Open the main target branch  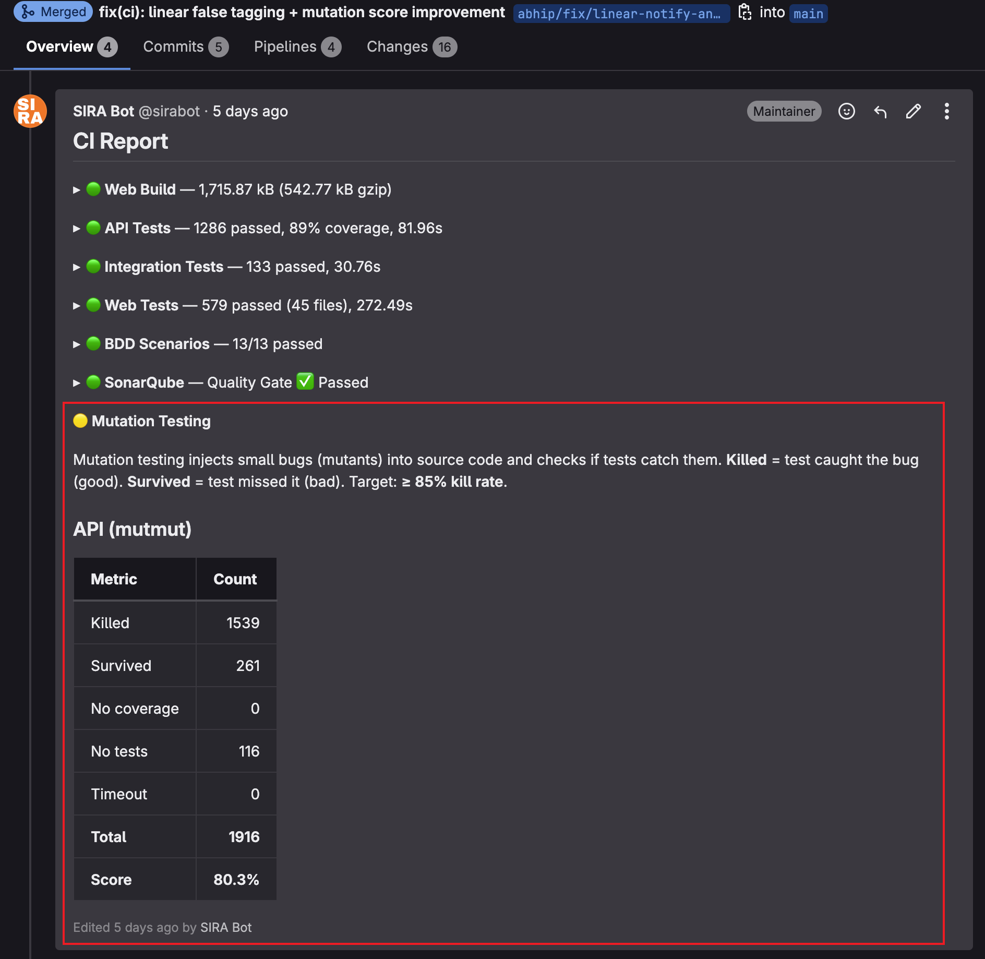808,14
